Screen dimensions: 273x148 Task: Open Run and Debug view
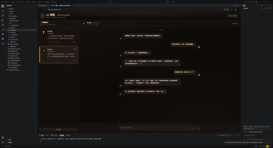click(x=3, y=20)
